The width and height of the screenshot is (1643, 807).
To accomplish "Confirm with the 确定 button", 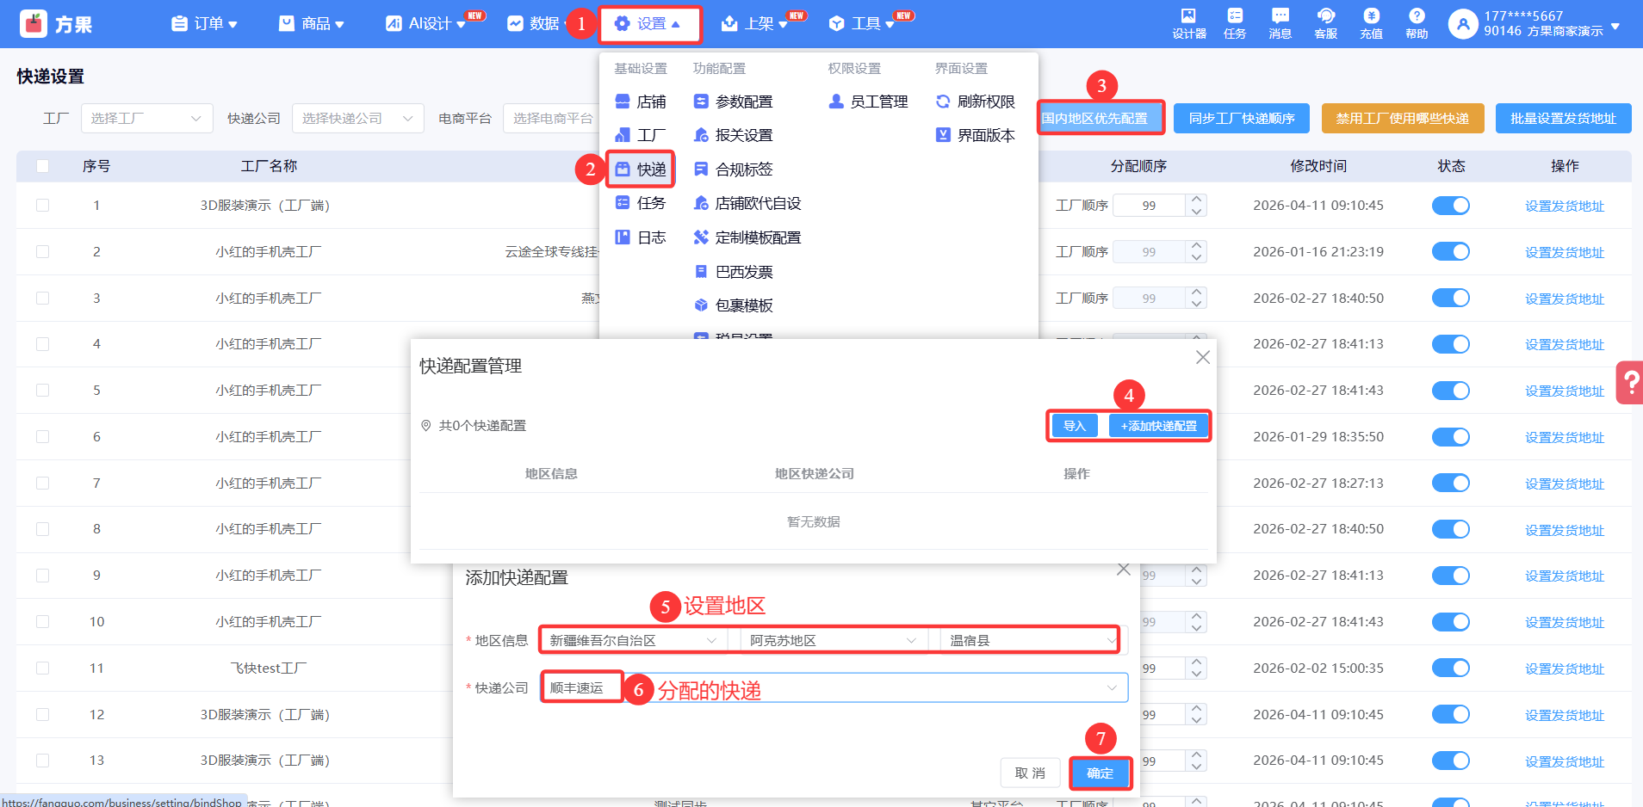I will (x=1100, y=773).
